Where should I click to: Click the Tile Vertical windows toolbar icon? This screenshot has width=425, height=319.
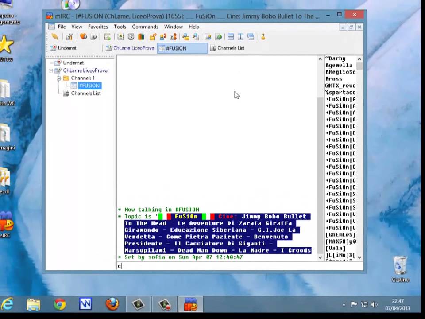click(240, 37)
